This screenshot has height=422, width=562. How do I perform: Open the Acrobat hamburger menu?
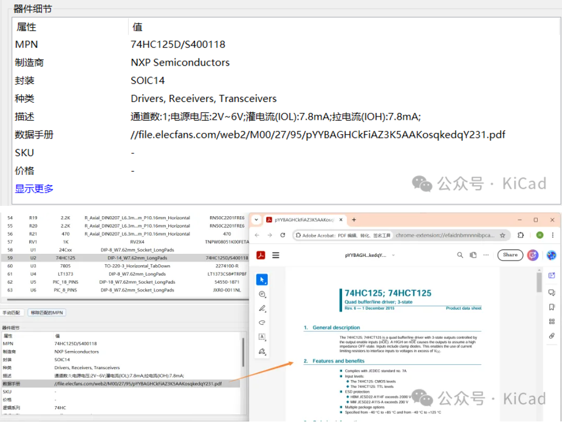[x=276, y=255]
